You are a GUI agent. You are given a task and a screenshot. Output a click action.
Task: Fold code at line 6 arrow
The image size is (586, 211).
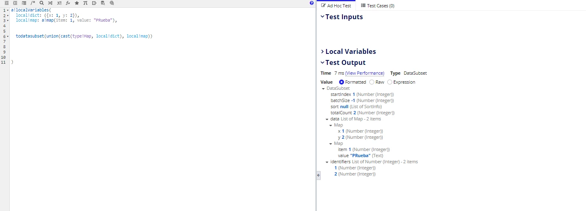pyautogui.click(x=8, y=36)
